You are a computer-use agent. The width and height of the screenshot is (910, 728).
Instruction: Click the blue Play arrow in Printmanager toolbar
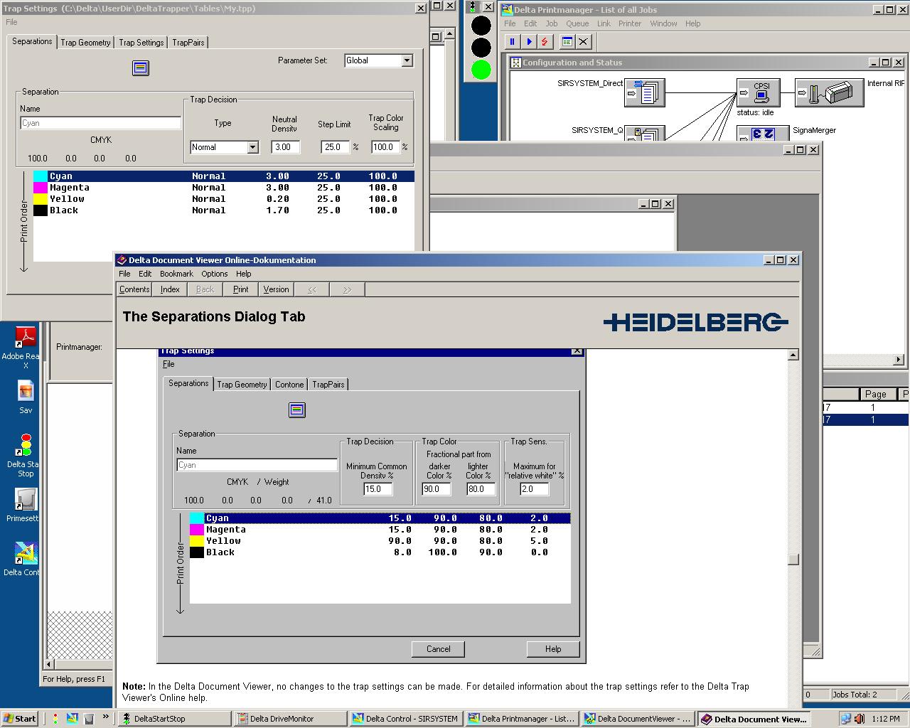click(528, 42)
